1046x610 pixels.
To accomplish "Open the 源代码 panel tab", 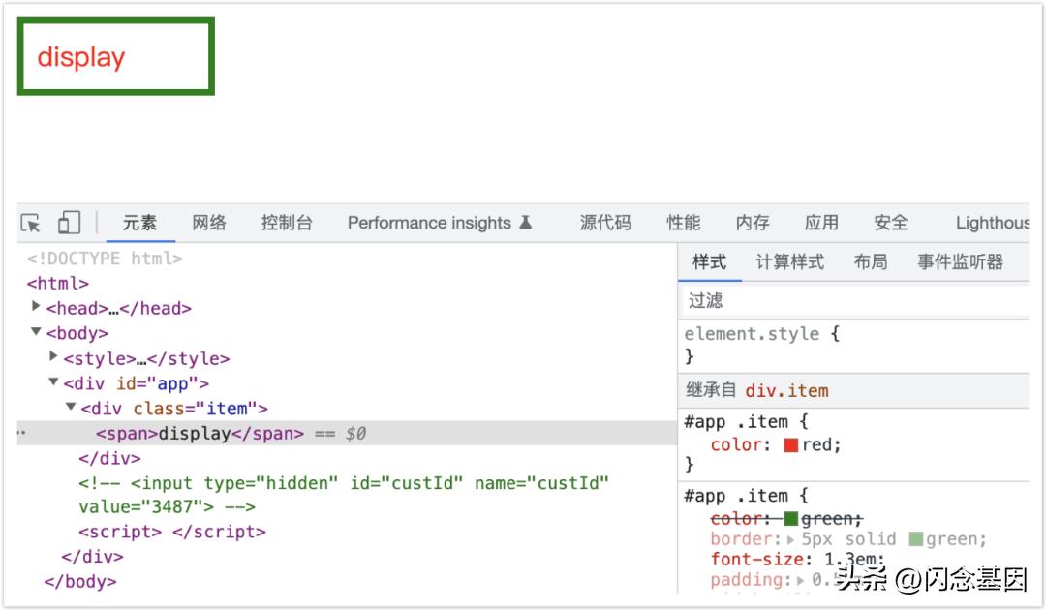I will tap(605, 223).
